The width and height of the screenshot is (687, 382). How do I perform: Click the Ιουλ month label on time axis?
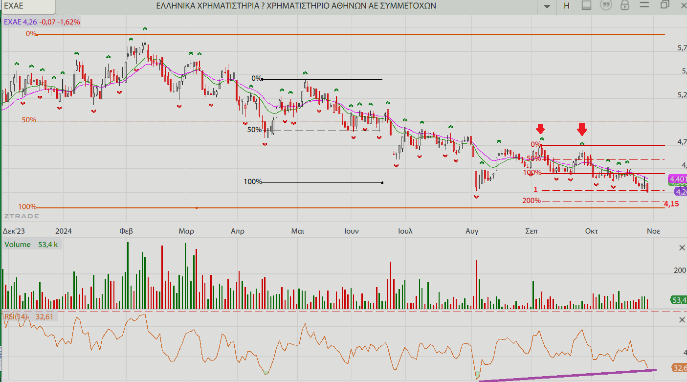(405, 231)
